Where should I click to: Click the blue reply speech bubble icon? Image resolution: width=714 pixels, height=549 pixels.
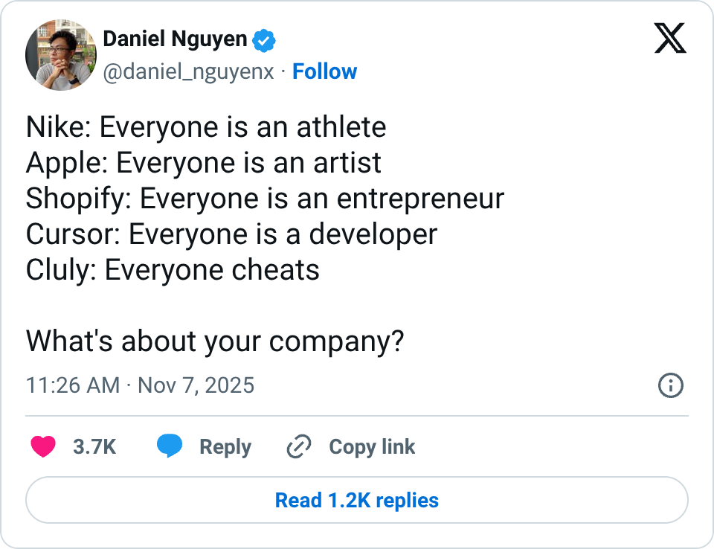pos(170,447)
